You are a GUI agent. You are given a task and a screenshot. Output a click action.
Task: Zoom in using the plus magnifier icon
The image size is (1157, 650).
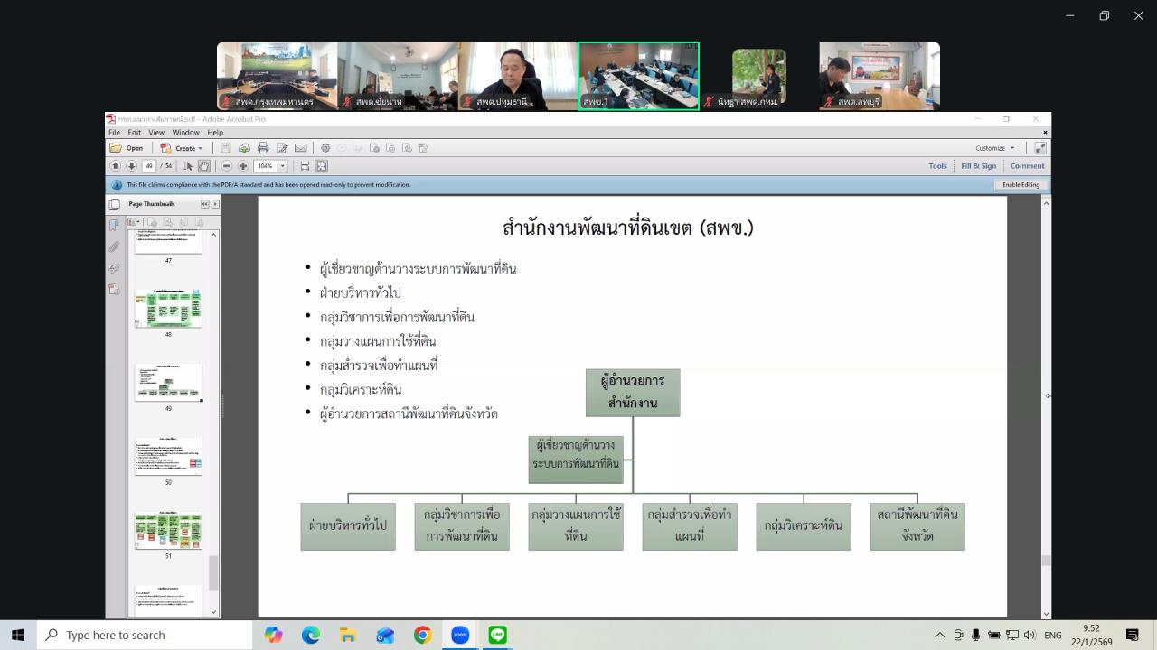pyautogui.click(x=242, y=165)
